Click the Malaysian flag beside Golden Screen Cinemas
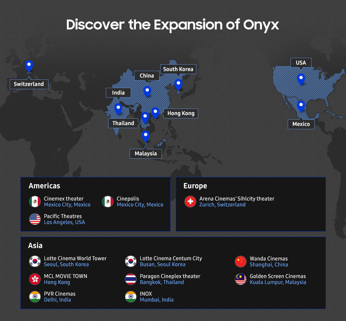The width and height of the screenshot is (346, 321). tap(241, 279)
